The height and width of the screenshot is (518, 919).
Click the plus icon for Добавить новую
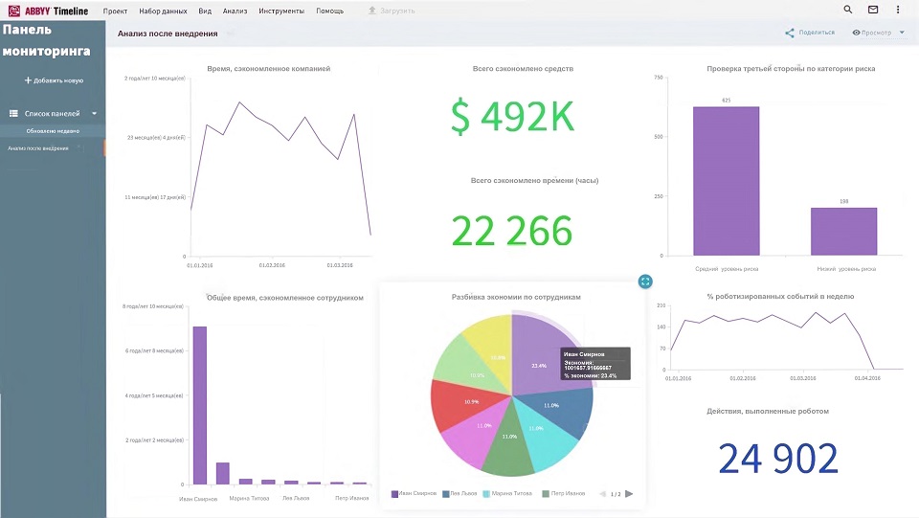point(28,80)
